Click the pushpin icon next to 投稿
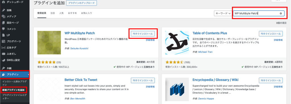 click(3, 10)
